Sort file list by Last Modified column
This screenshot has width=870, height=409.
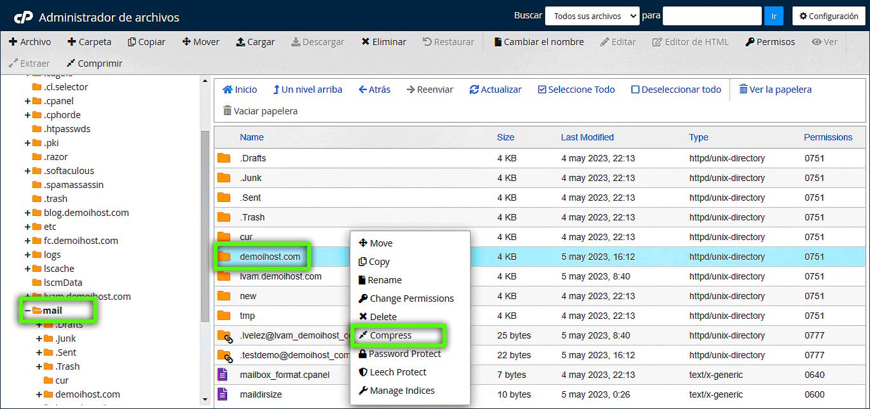pyautogui.click(x=587, y=137)
